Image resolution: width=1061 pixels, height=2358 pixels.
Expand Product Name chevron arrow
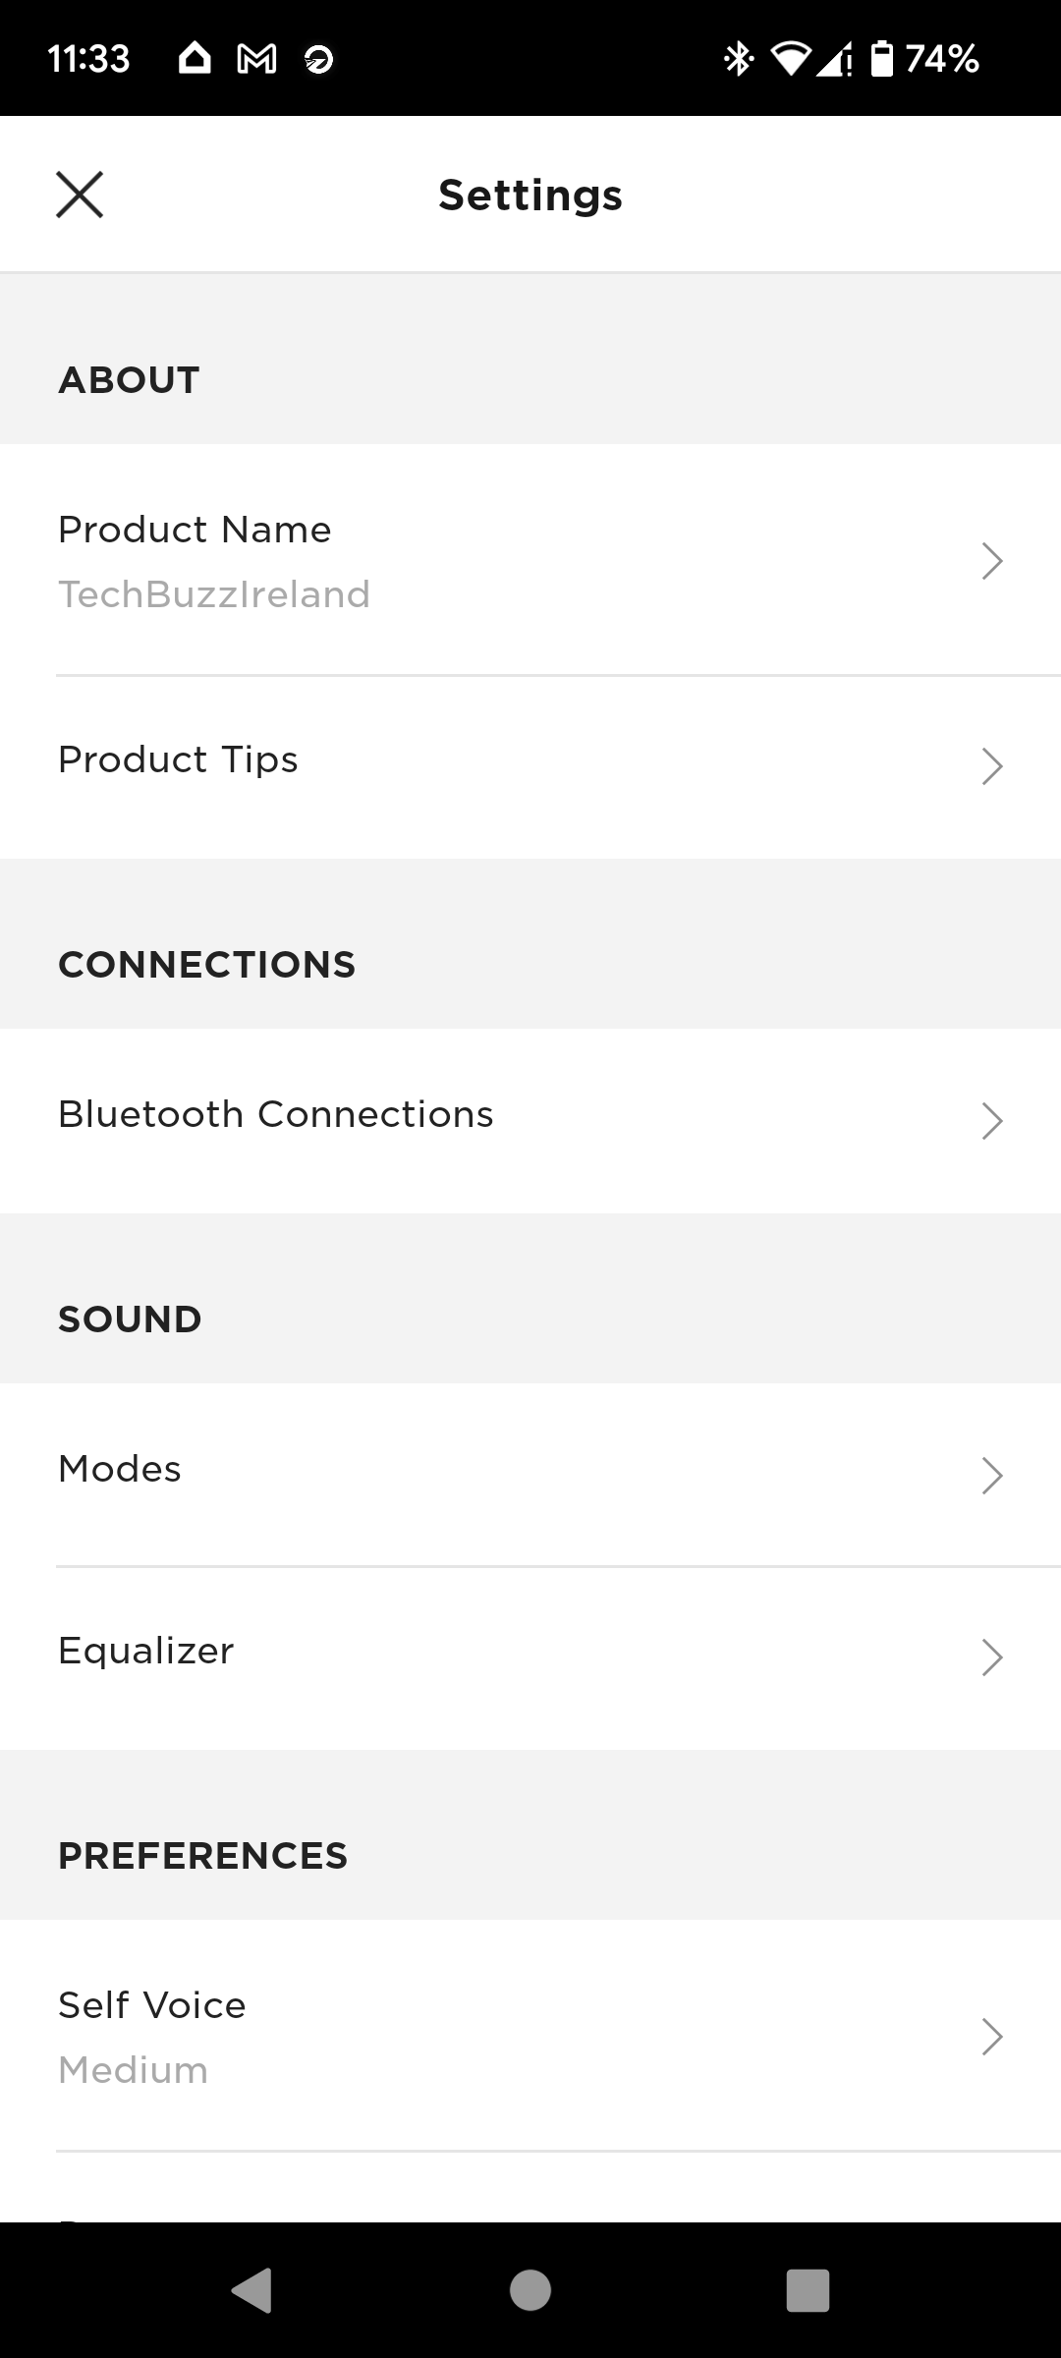[x=991, y=561]
